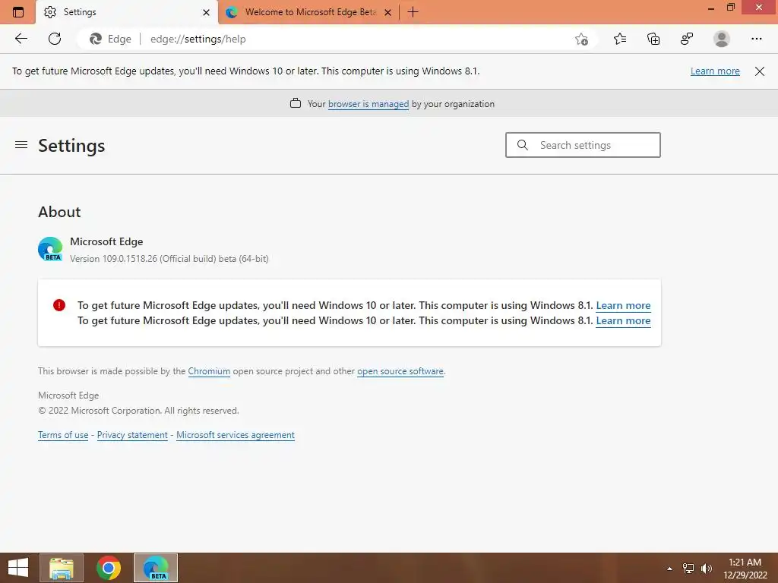778x583 pixels.
Task: Open the profile avatar icon
Action: click(722, 39)
